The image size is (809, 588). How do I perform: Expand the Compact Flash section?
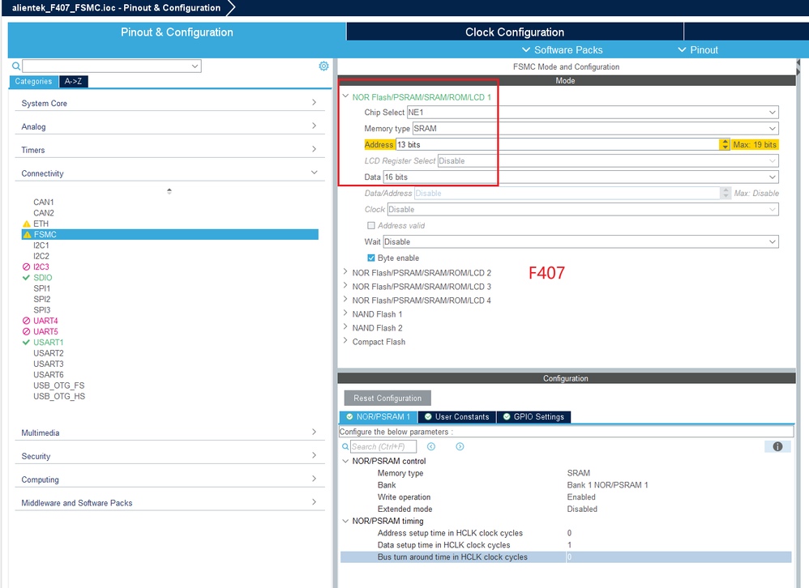pyautogui.click(x=345, y=341)
